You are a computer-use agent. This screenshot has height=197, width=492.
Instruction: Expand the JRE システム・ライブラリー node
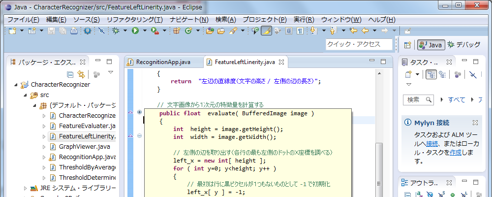pyautogui.click(x=26, y=189)
